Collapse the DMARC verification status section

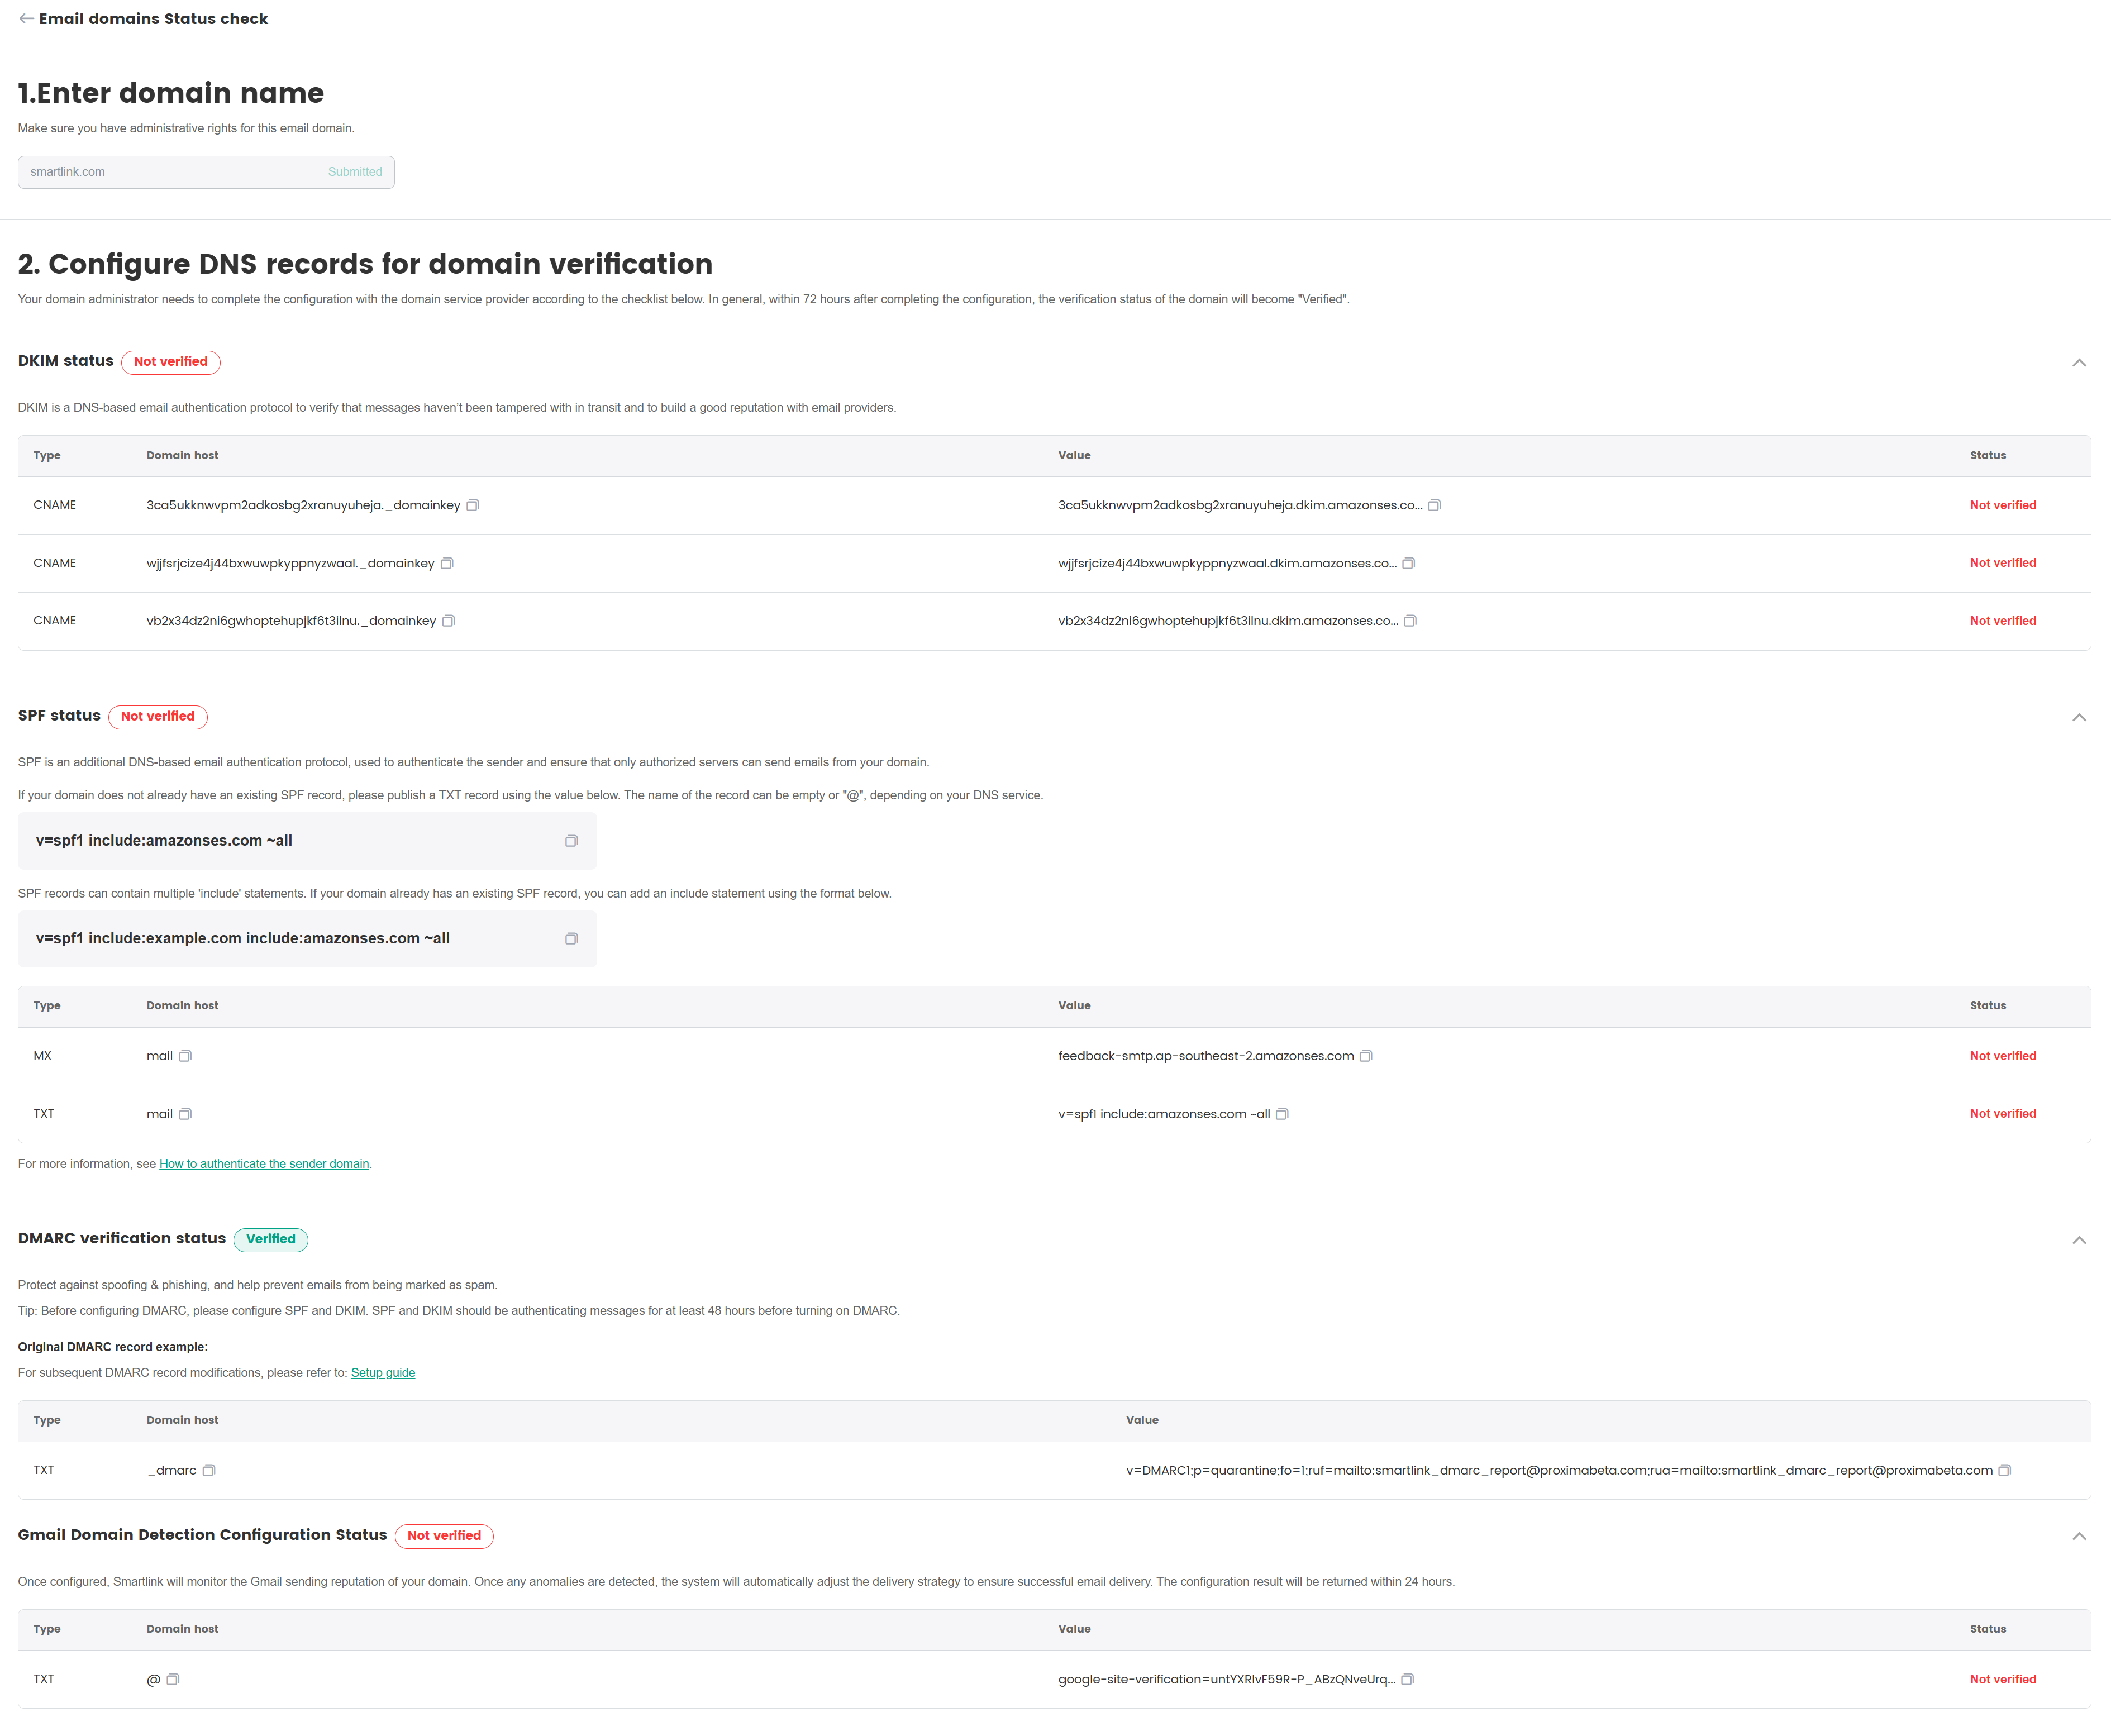tap(2079, 1241)
